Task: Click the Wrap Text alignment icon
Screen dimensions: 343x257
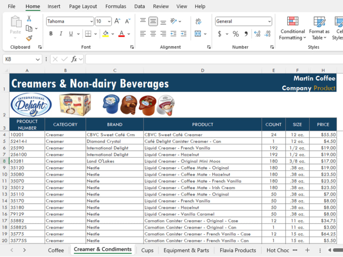Action: [198, 21]
